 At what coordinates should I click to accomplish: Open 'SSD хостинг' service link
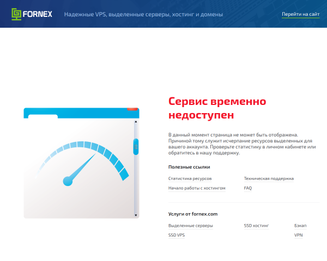(256, 226)
